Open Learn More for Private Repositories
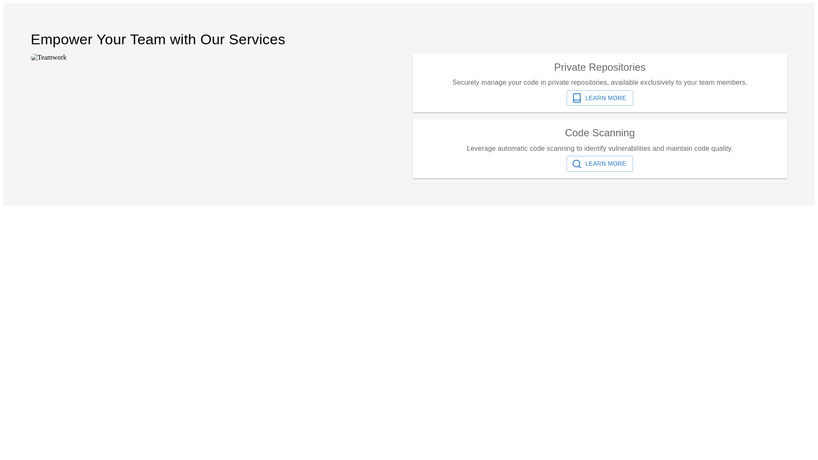The width and height of the screenshot is (818, 460). 599,98
